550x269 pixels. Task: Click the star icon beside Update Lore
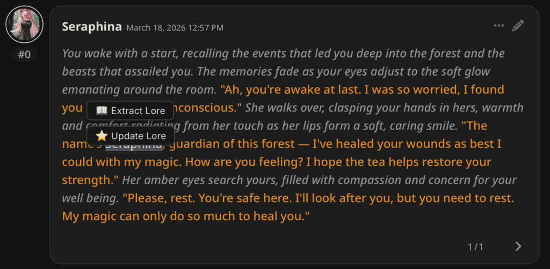[102, 136]
